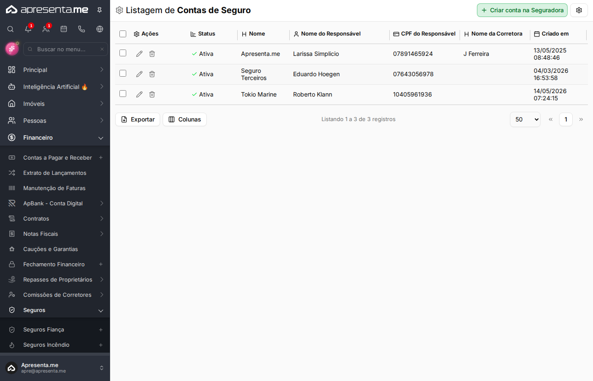This screenshot has width=593, height=381.
Task: Open Cauções e Garantias menu item
Action: pyautogui.click(x=55, y=249)
